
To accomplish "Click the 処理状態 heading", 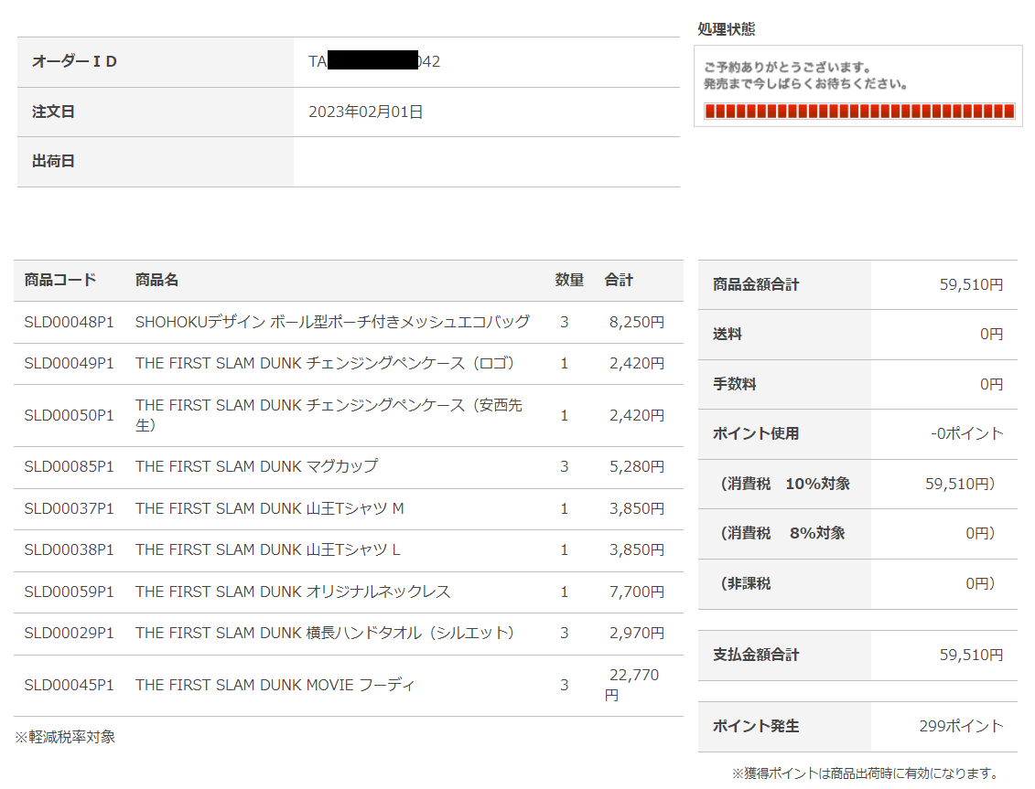I will coord(726,28).
